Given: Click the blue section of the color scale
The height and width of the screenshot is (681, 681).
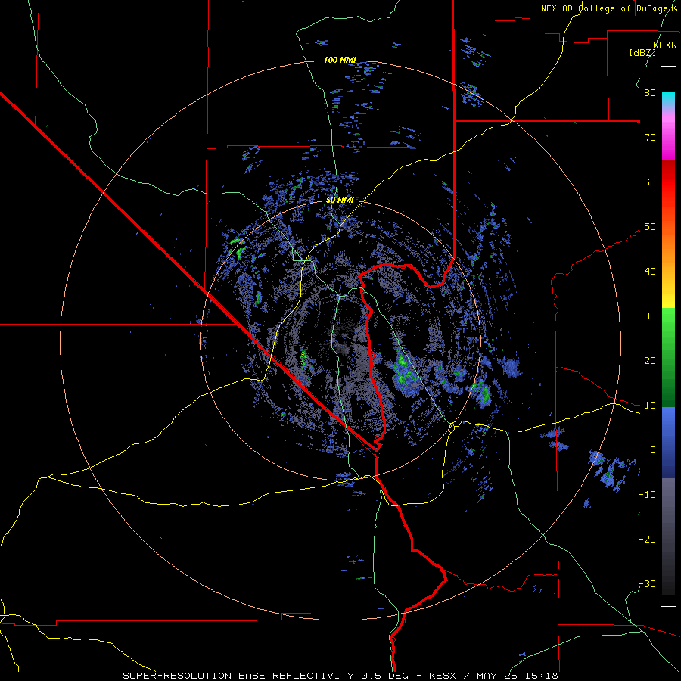Looking at the screenshot, I should (668, 443).
